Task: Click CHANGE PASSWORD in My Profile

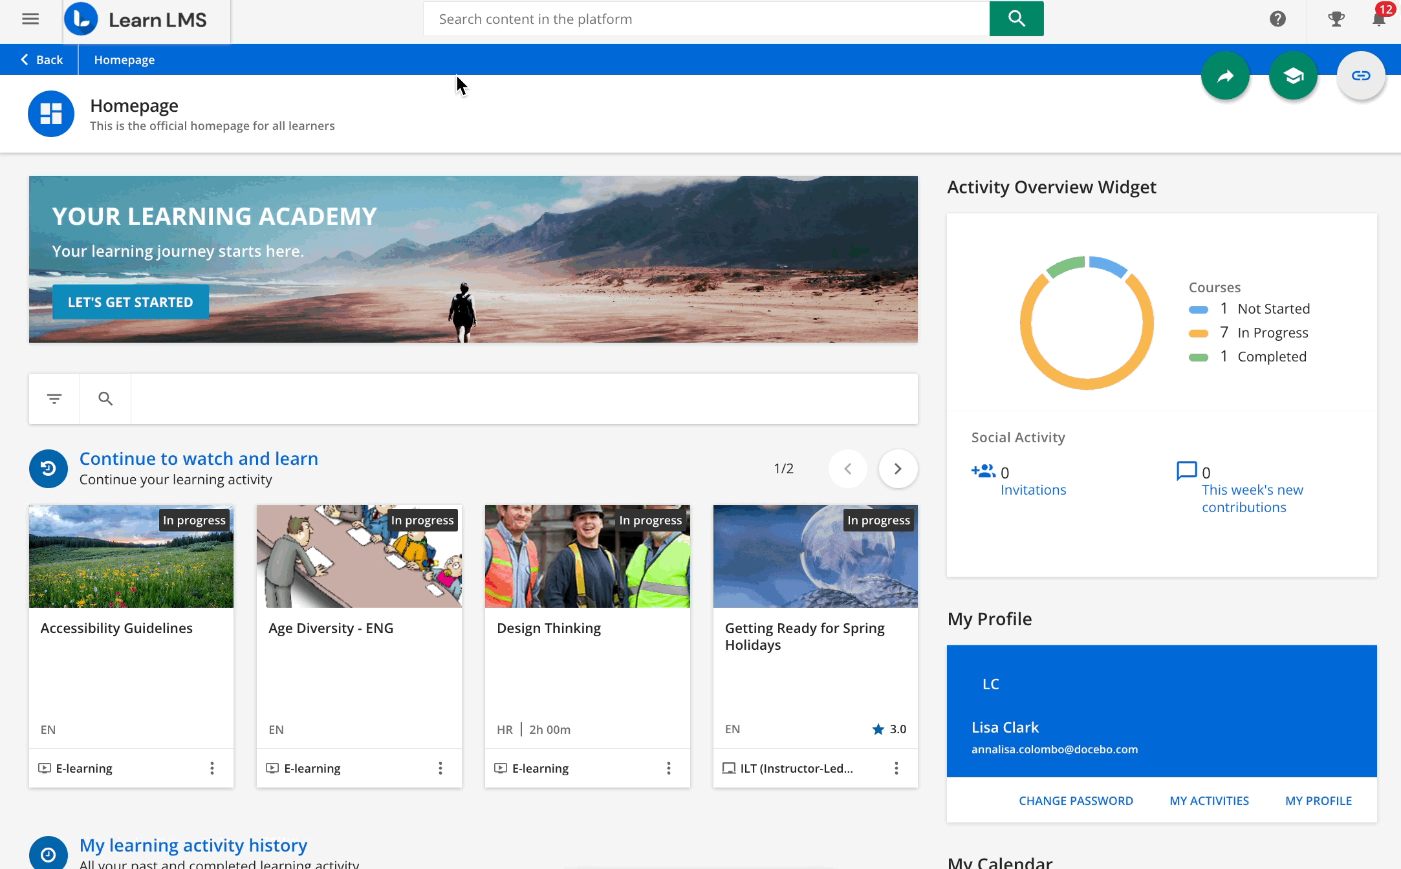Action: (x=1076, y=800)
